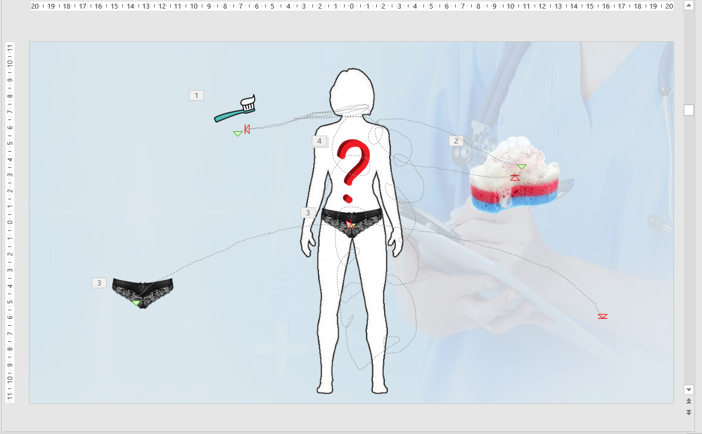Viewport: 702px width, 434px height.
Task: Go to the previous slide using double-up arrows
Action: click(x=689, y=401)
